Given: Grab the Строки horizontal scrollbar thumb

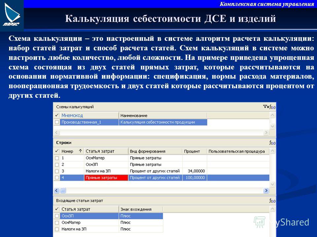Looking at the screenshot, I should click(63, 191).
